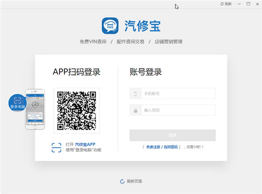This screenshot has width=262, height=194.
Task: Click the 登录电脑 round scan badge
Action: pyautogui.click(x=17, y=103)
